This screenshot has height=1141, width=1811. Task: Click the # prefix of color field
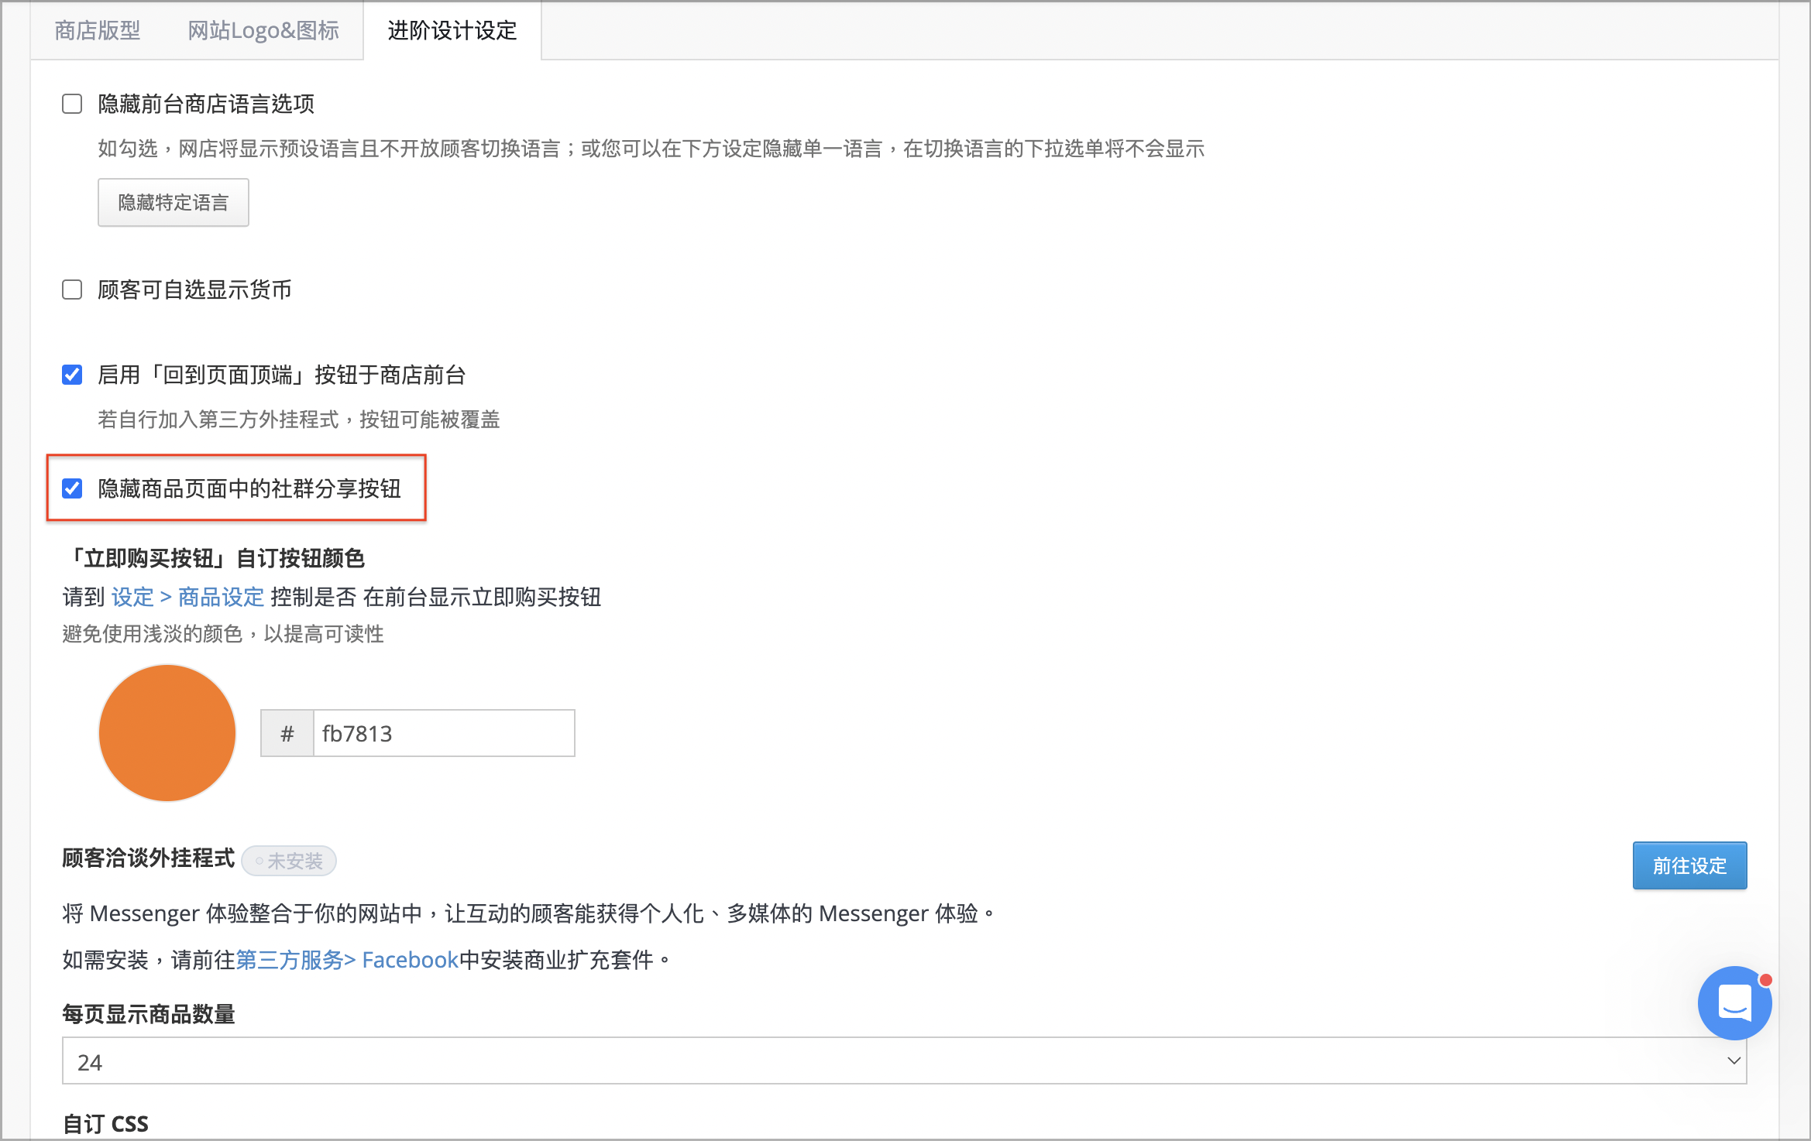(287, 733)
